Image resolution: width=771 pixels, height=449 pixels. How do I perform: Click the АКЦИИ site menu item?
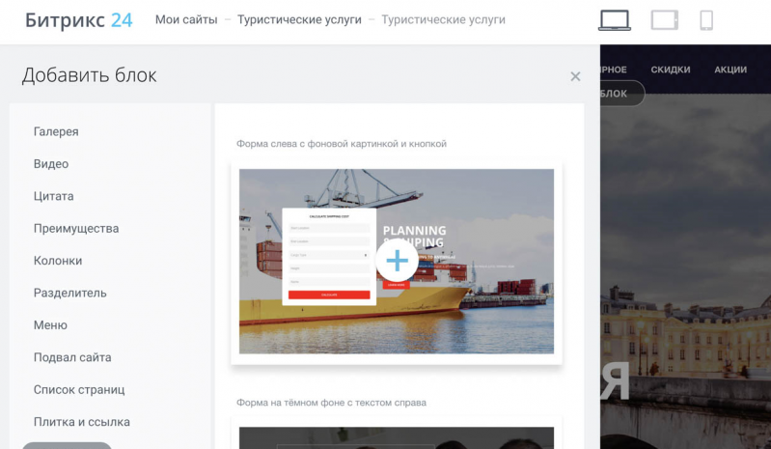tap(730, 70)
